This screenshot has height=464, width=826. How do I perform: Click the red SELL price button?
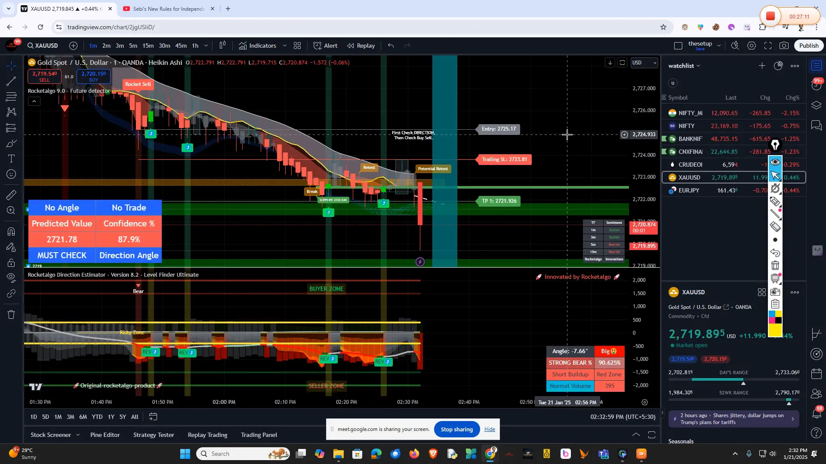pyautogui.click(x=44, y=76)
